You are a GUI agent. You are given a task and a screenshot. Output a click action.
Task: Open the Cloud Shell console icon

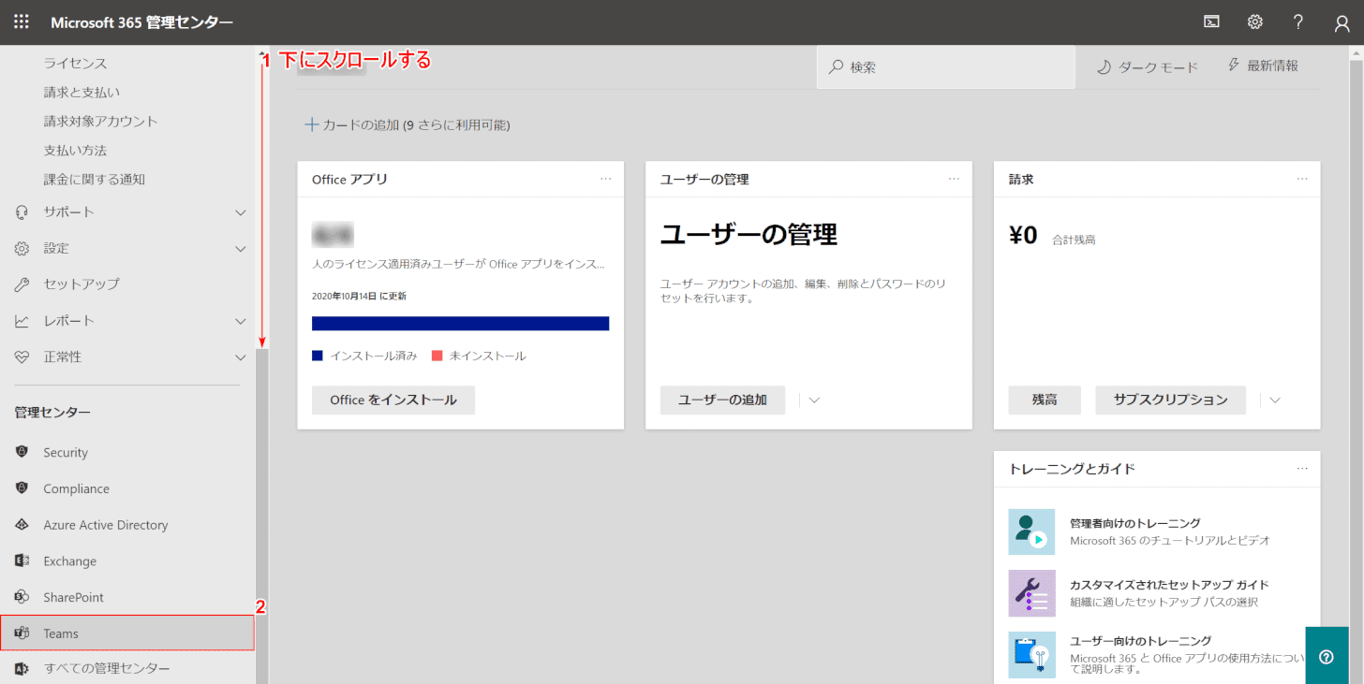(x=1212, y=22)
